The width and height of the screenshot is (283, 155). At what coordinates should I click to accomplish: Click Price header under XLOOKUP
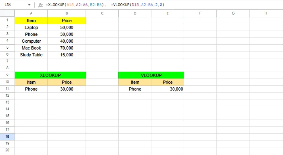pos(67,82)
